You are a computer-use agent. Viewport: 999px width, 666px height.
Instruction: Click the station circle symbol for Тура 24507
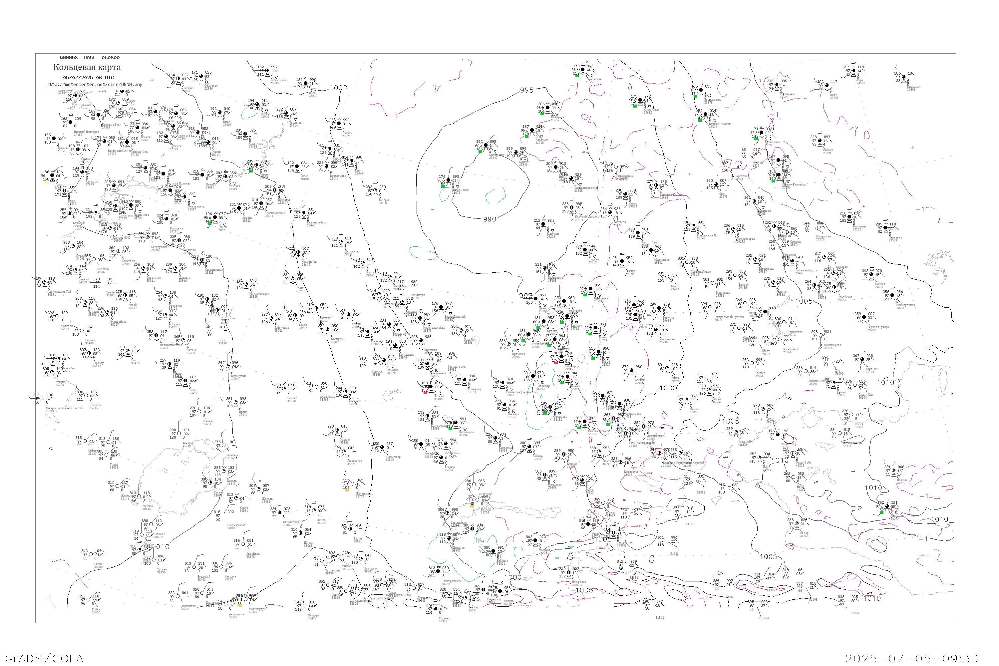point(854,71)
